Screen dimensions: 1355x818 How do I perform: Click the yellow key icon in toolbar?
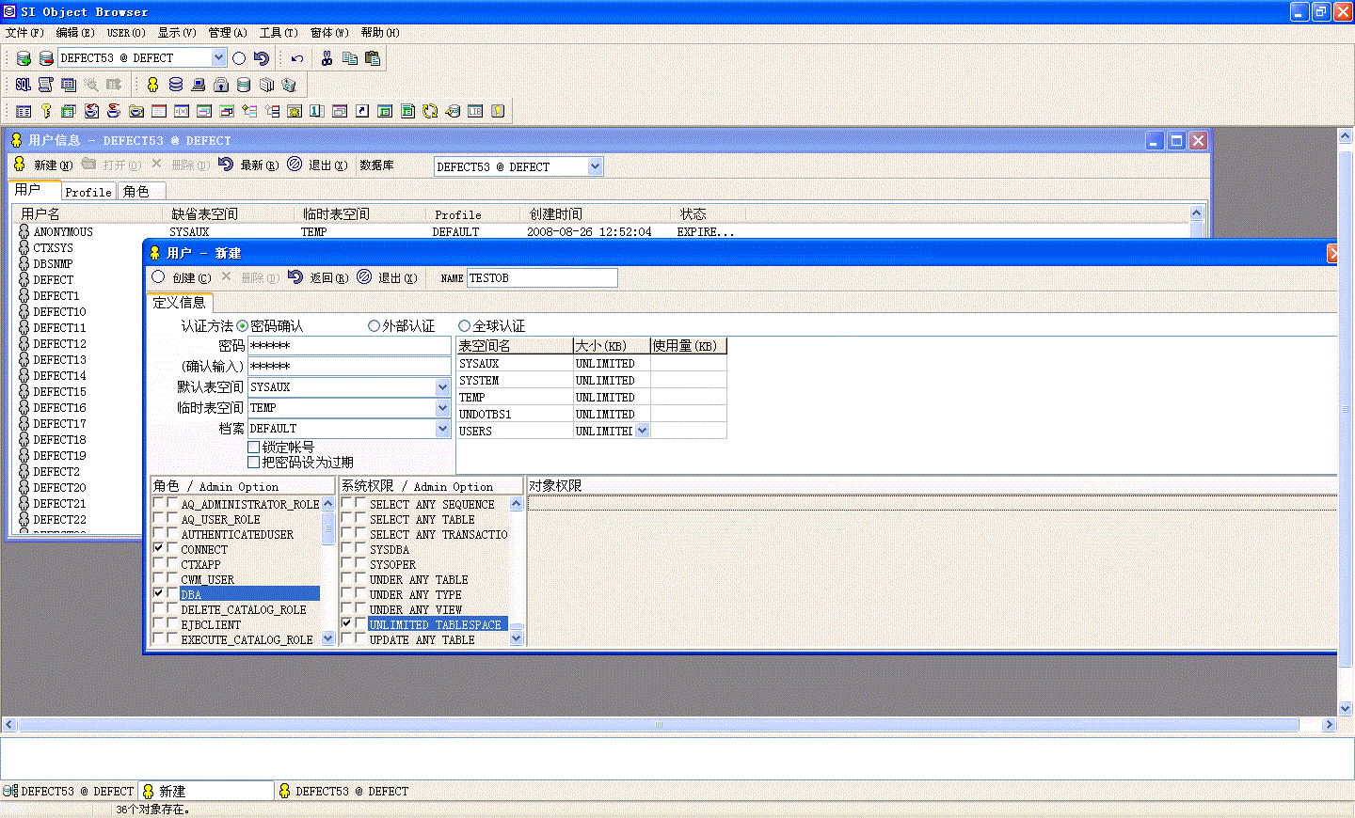(45, 111)
